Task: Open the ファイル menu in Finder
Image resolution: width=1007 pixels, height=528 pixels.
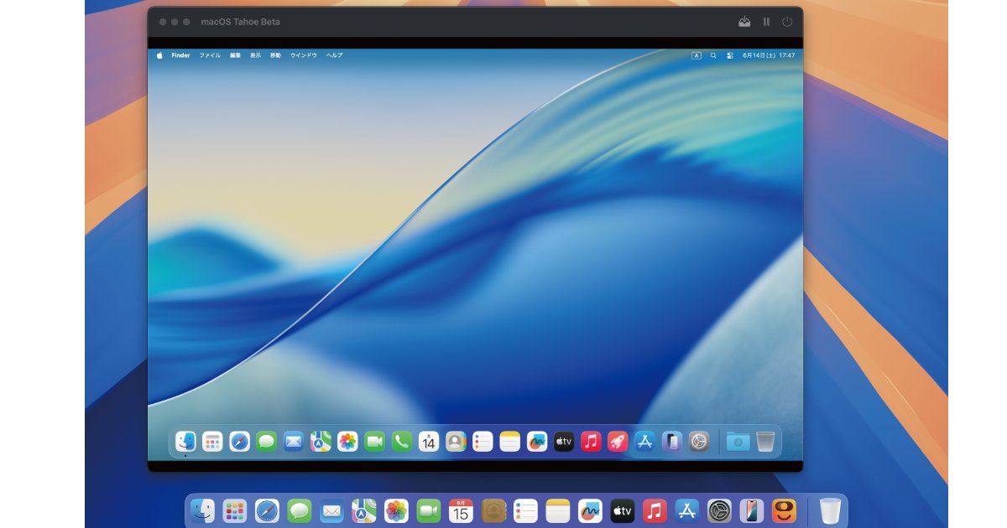Action: coord(210,55)
